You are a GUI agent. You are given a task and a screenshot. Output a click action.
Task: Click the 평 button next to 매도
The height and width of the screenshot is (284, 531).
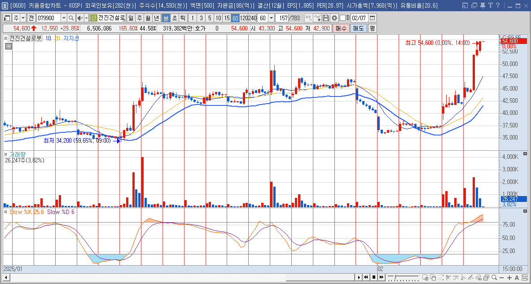373,28
